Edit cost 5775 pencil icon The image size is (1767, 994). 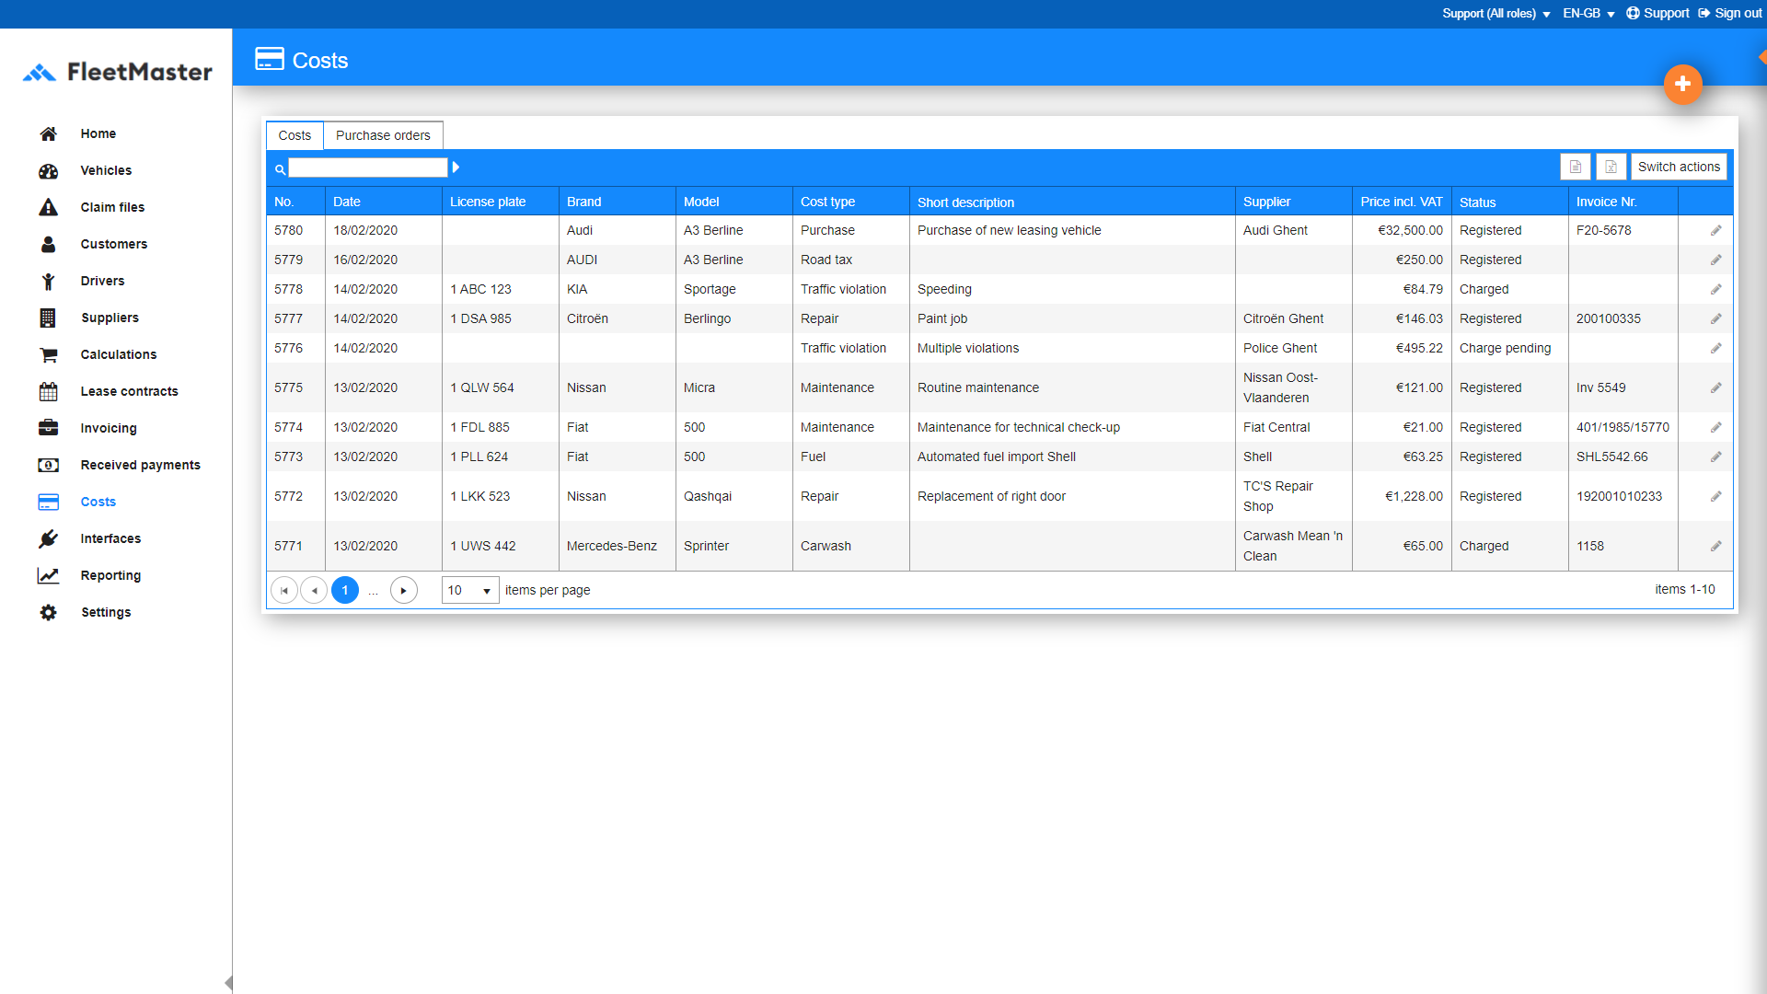point(1715,387)
